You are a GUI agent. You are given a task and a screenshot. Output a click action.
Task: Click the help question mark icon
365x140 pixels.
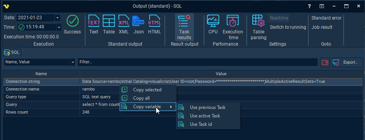[309, 6]
